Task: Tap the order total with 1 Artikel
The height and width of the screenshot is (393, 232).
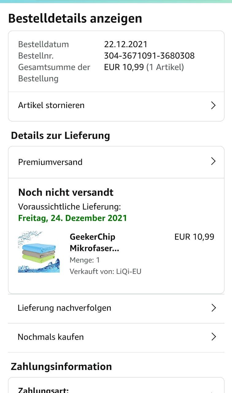Action: pos(144,67)
